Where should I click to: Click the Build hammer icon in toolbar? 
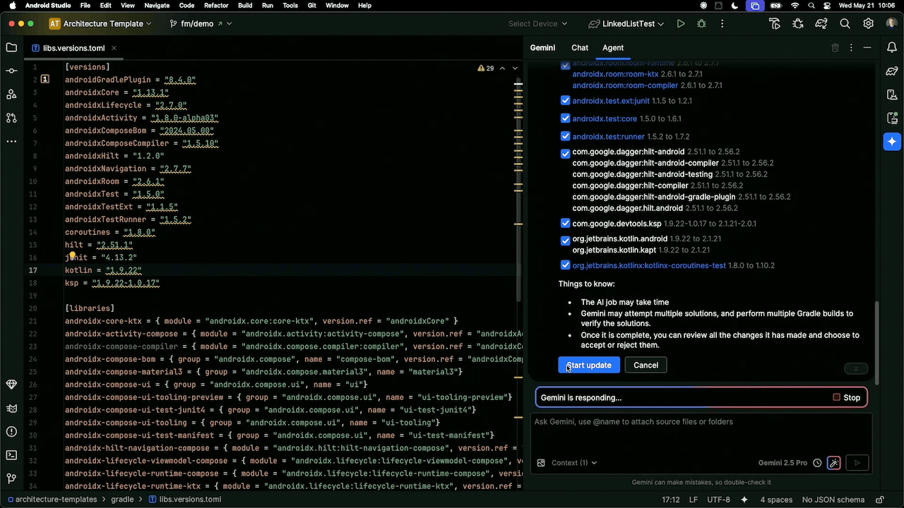(775, 23)
